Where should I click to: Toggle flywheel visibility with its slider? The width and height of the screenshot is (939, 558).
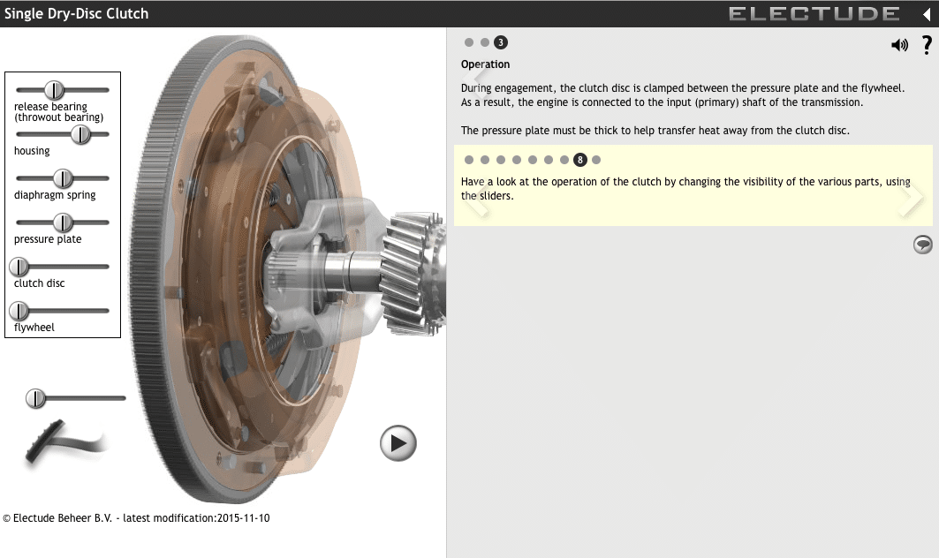[19, 310]
